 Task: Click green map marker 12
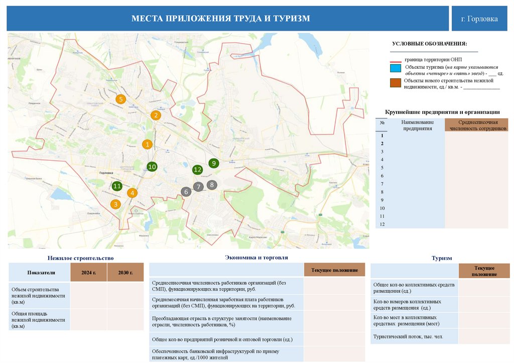(x=197, y=170)
